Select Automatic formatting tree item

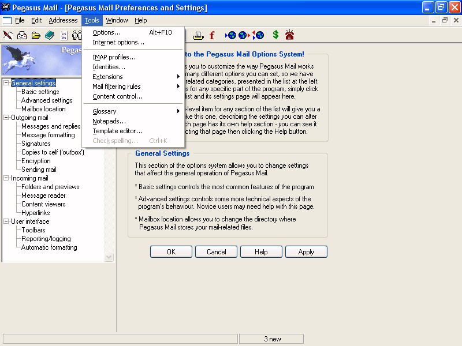(49, 247)
